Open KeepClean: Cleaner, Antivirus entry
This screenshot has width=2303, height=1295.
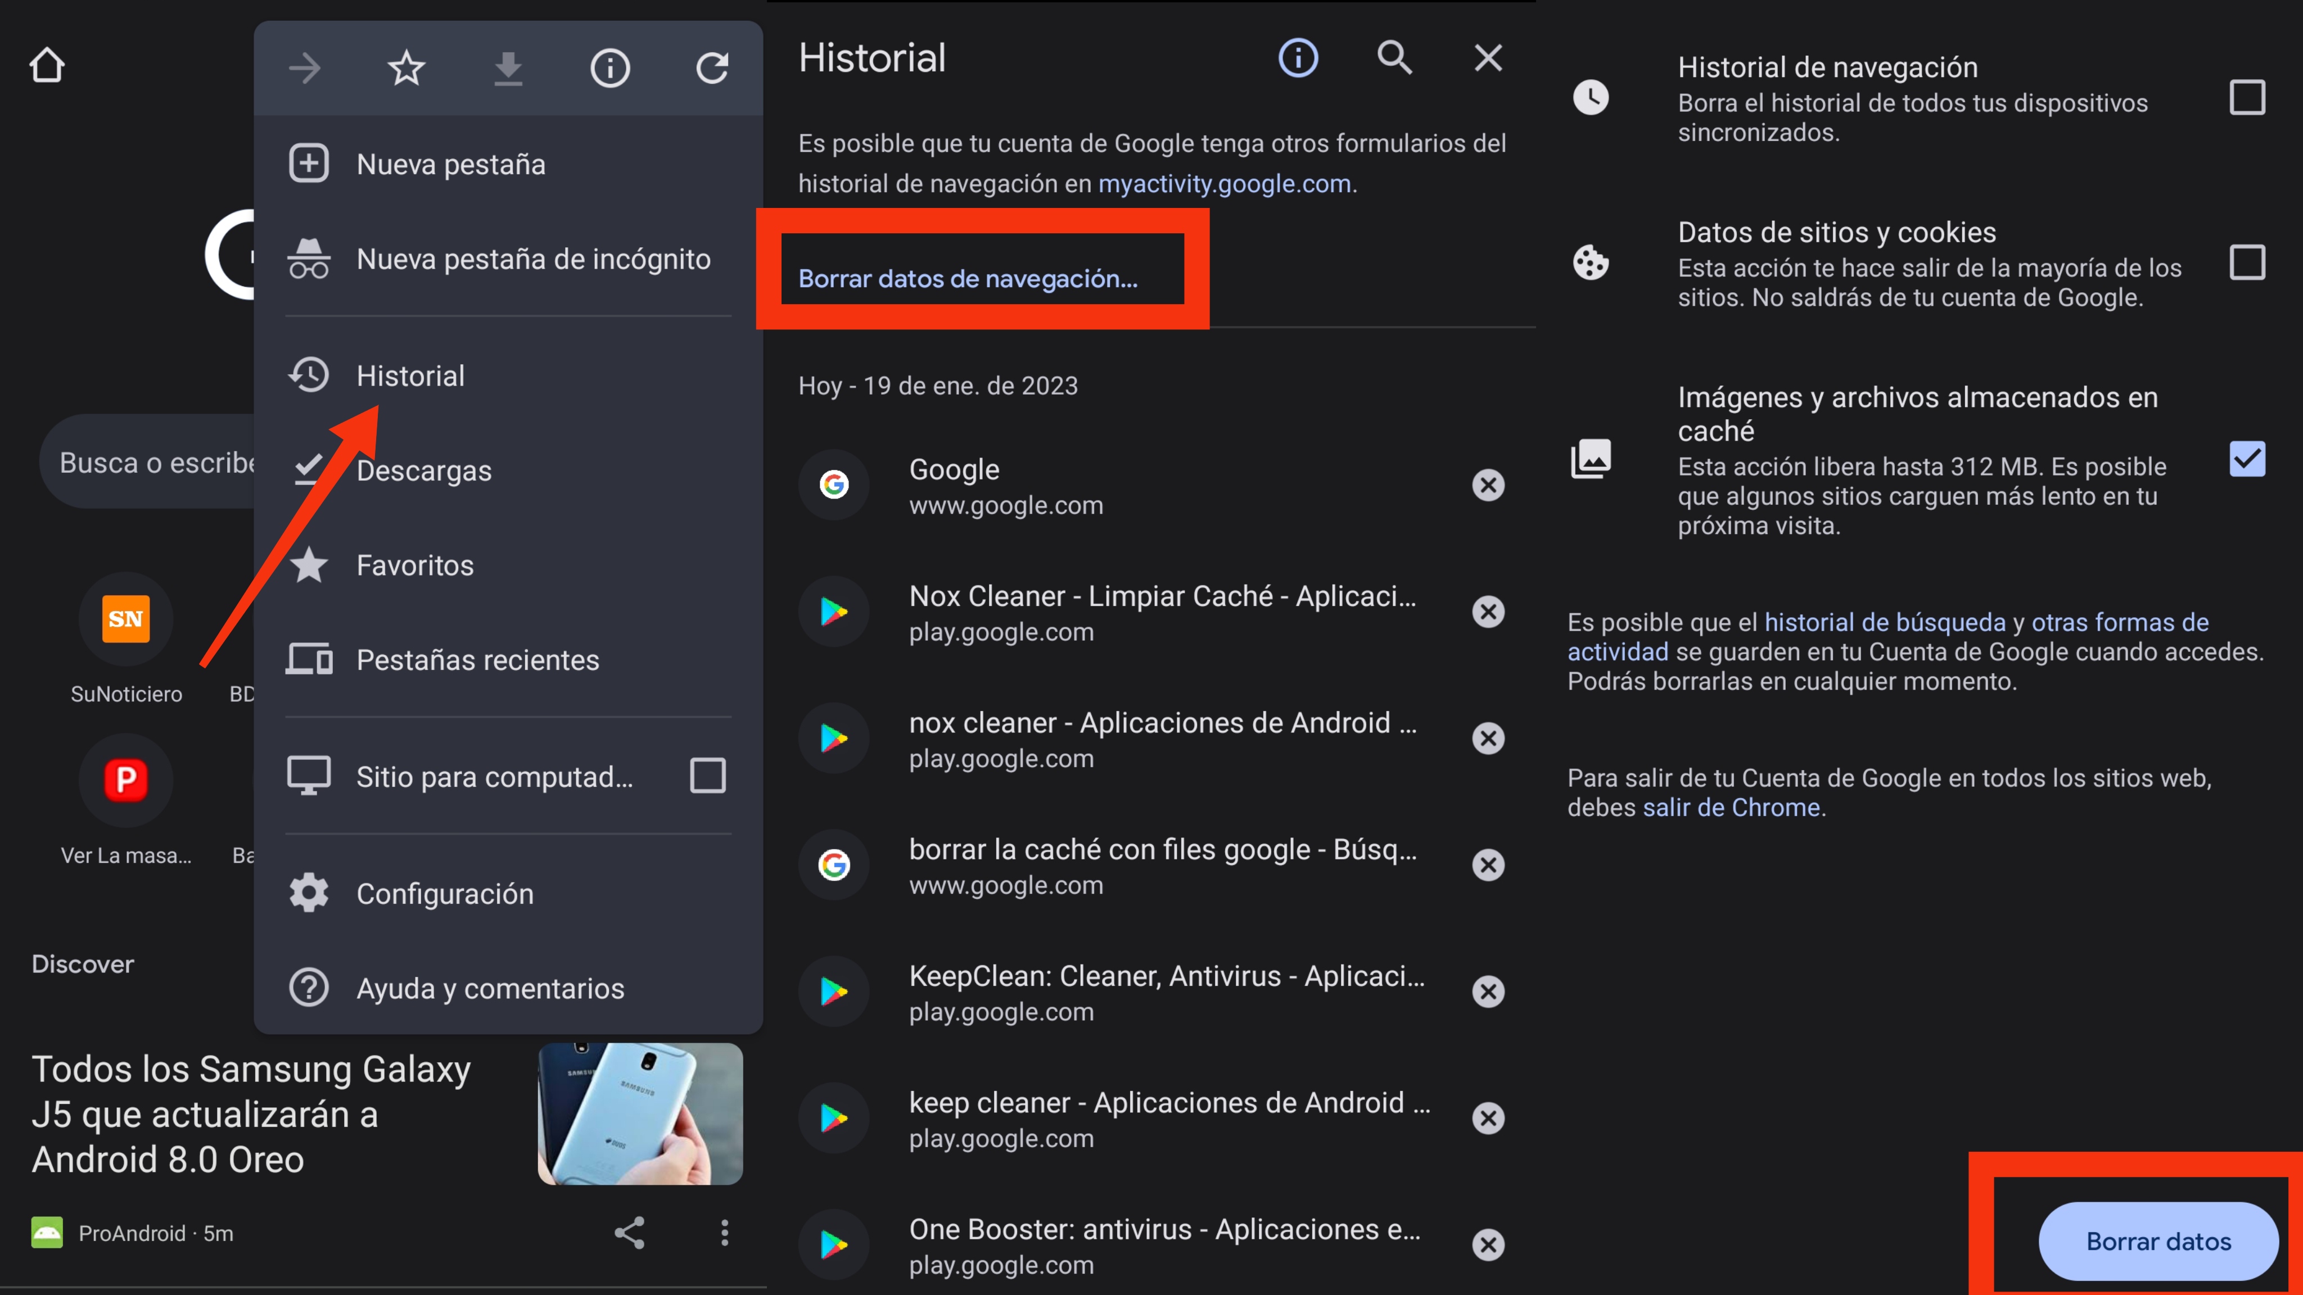[x=1118, y=992]
